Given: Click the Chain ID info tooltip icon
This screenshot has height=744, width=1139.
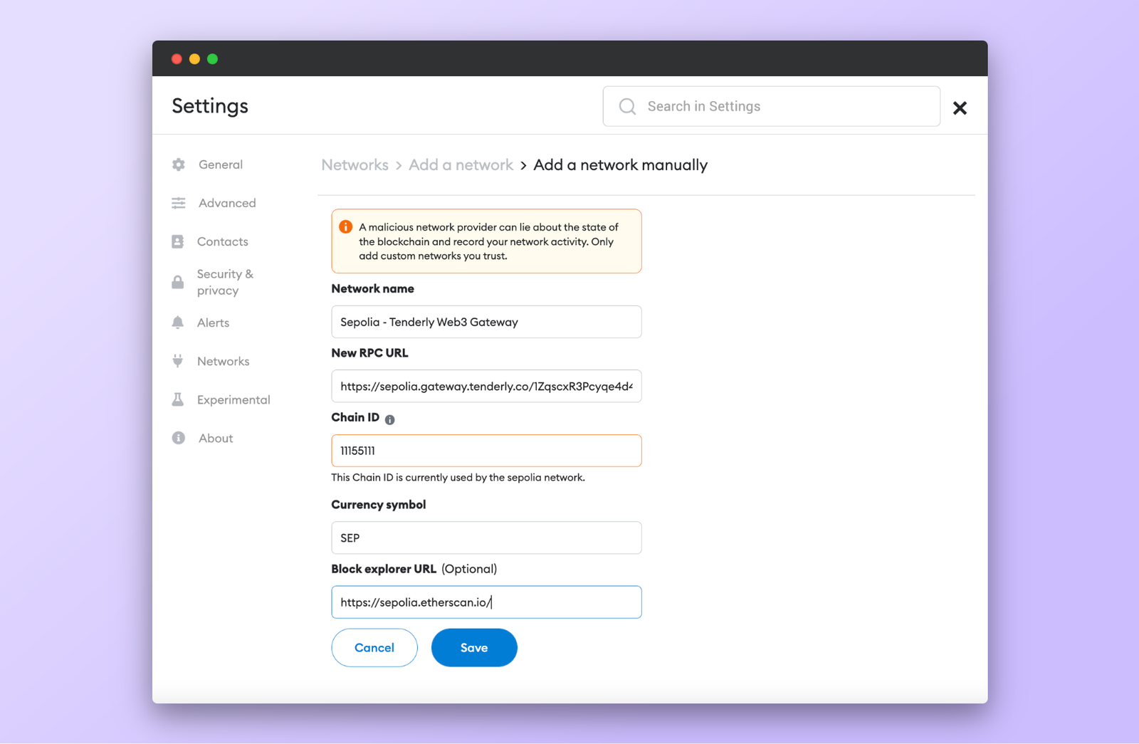Looking at the screenshot, I should point(390,420).
